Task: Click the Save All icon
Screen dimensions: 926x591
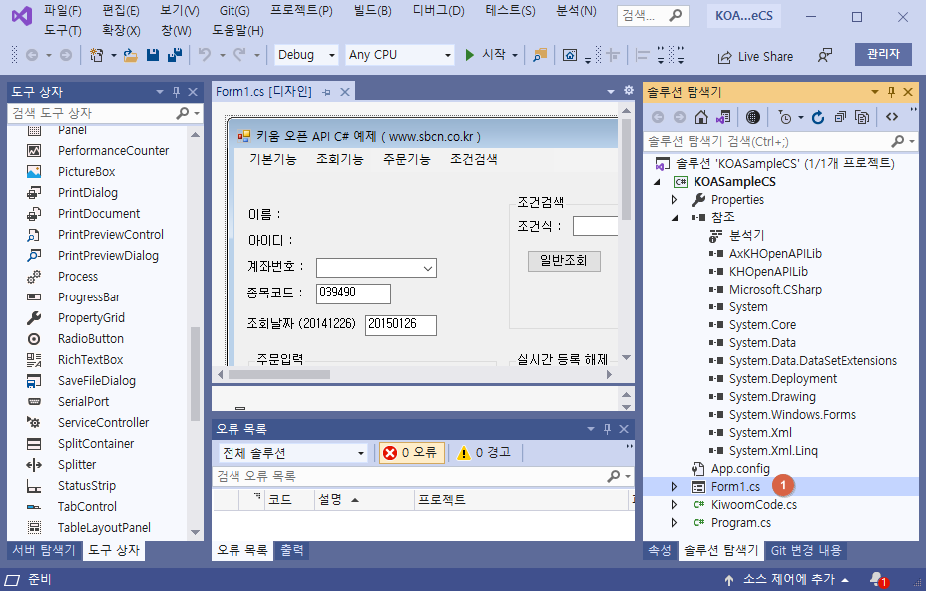Action: point(175,55)
